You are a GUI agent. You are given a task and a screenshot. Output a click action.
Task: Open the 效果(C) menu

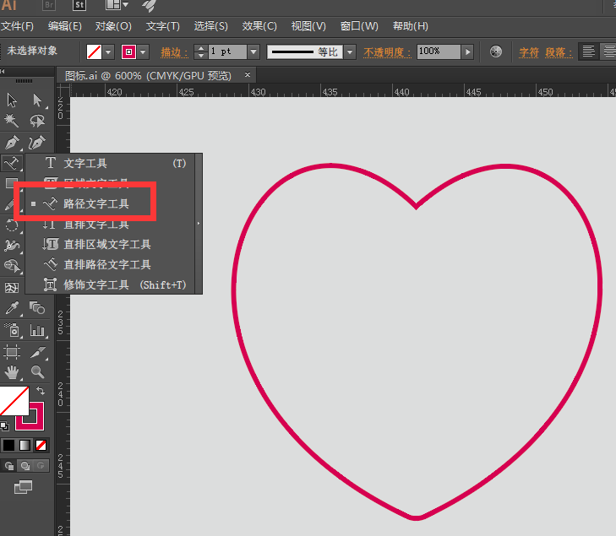259,26
